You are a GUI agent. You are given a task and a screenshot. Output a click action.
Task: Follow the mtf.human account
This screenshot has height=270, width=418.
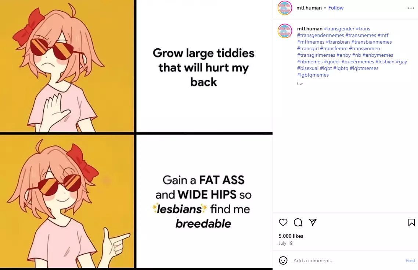pos(336,8)
